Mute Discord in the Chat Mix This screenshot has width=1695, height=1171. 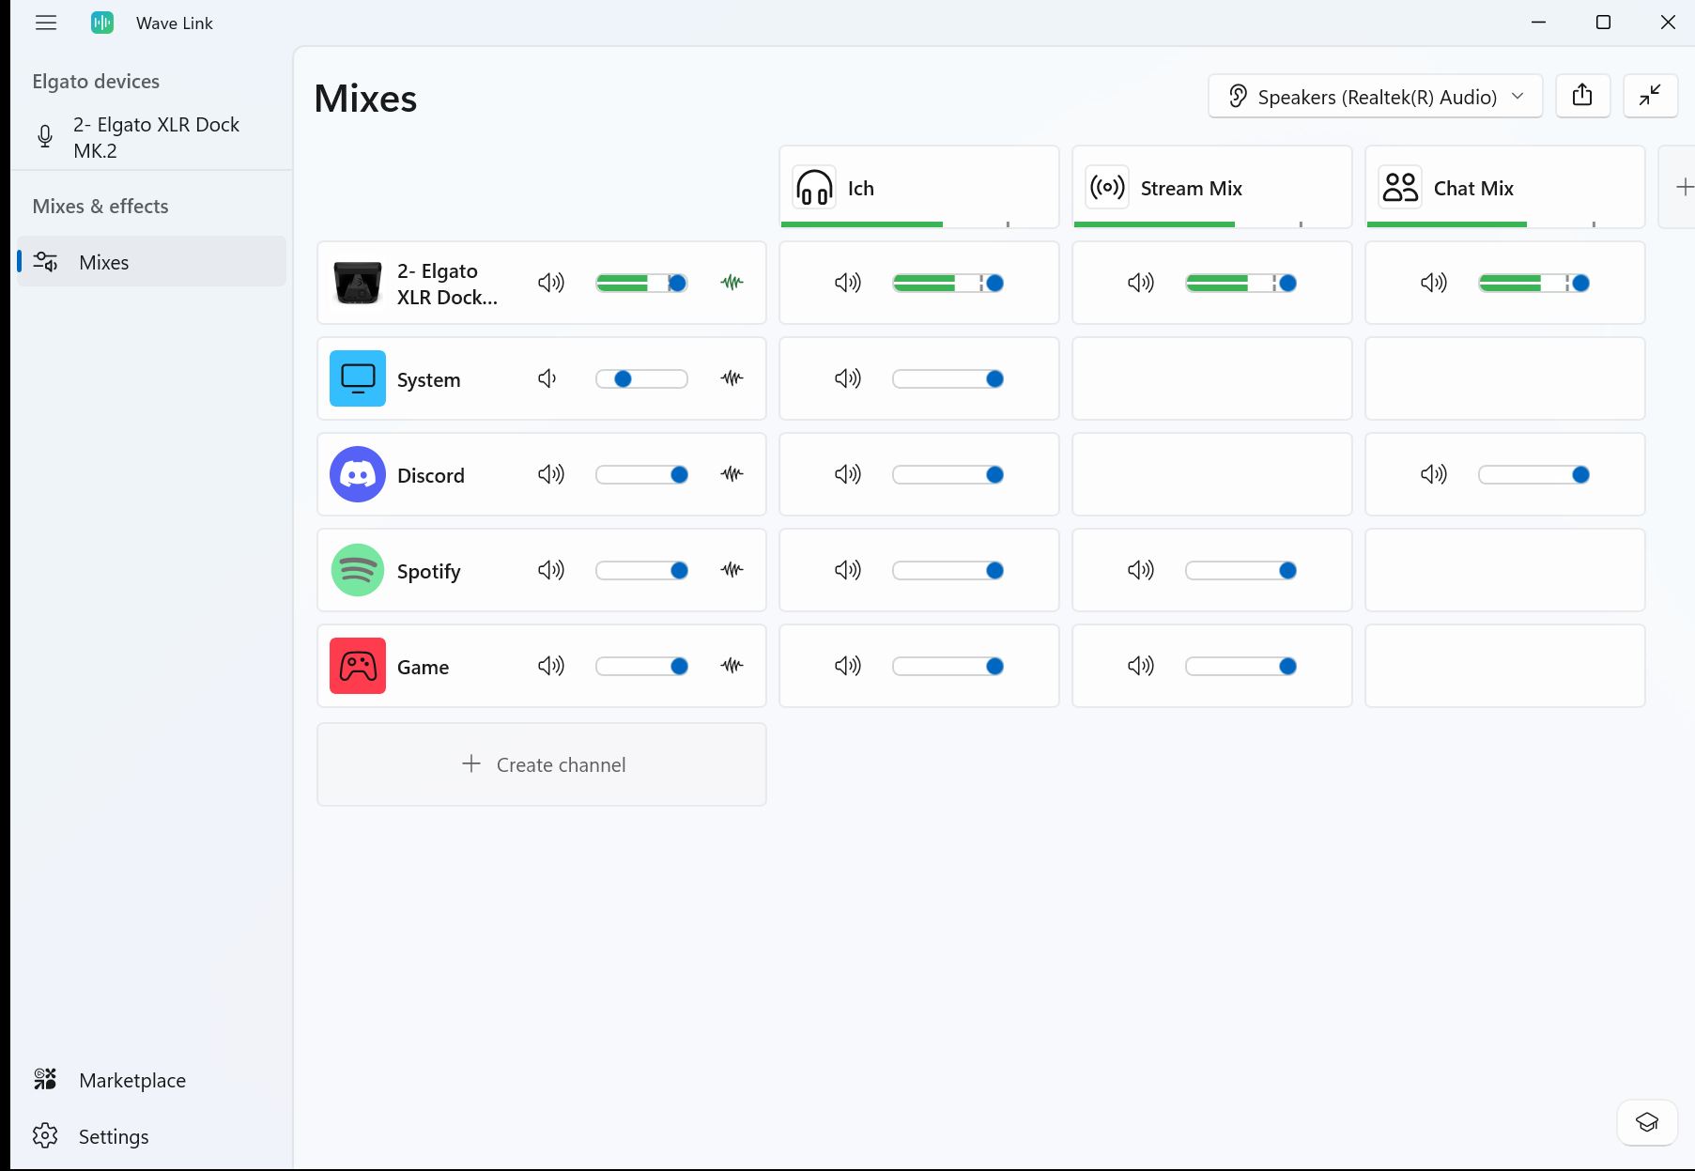(x=1433, y=474)
